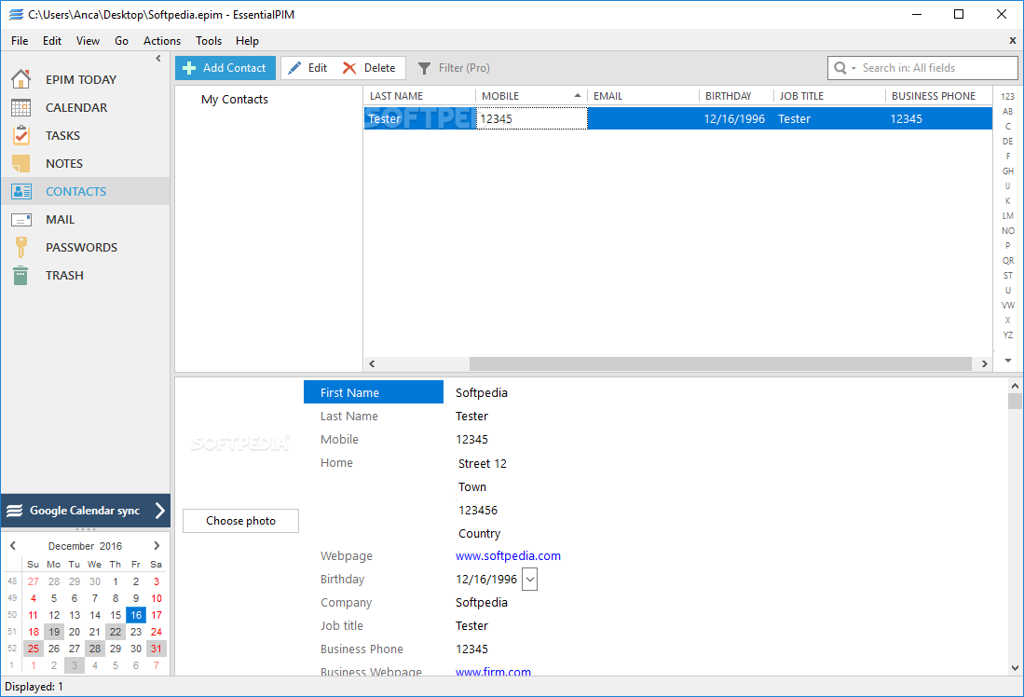The image size is (1024, 697).
Task: Open the Actions menu
Action: pyautogui.click(x=162, y=40)
